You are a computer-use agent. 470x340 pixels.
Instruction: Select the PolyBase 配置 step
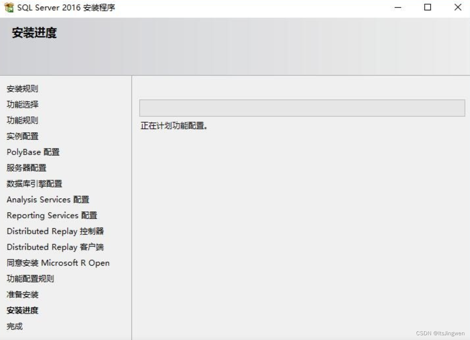[33, 152]
